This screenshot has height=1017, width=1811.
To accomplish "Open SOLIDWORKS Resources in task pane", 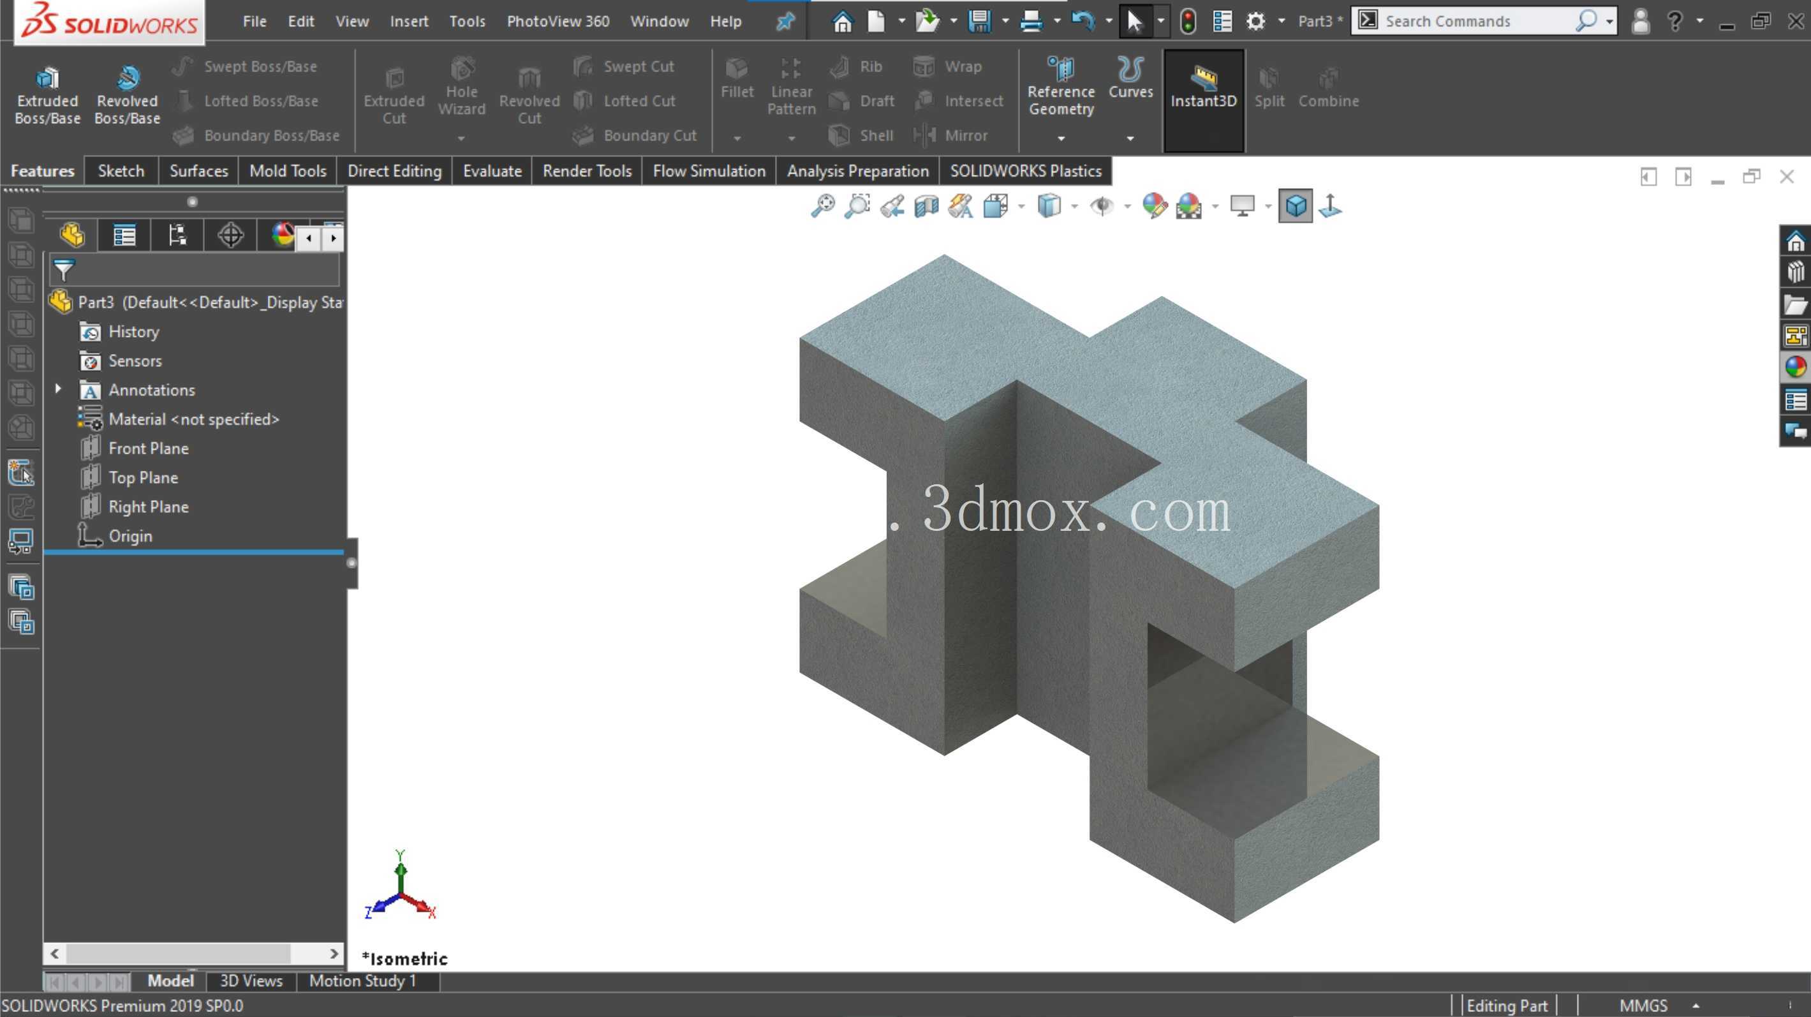I will point(1796,241).
